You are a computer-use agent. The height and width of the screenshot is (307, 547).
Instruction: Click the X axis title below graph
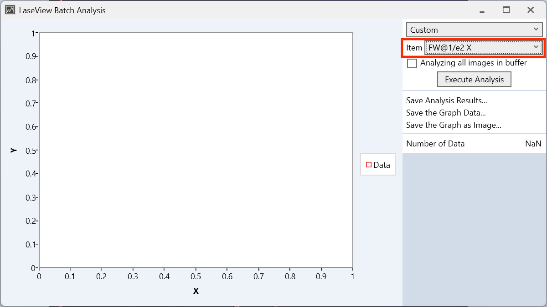[196, 291]
